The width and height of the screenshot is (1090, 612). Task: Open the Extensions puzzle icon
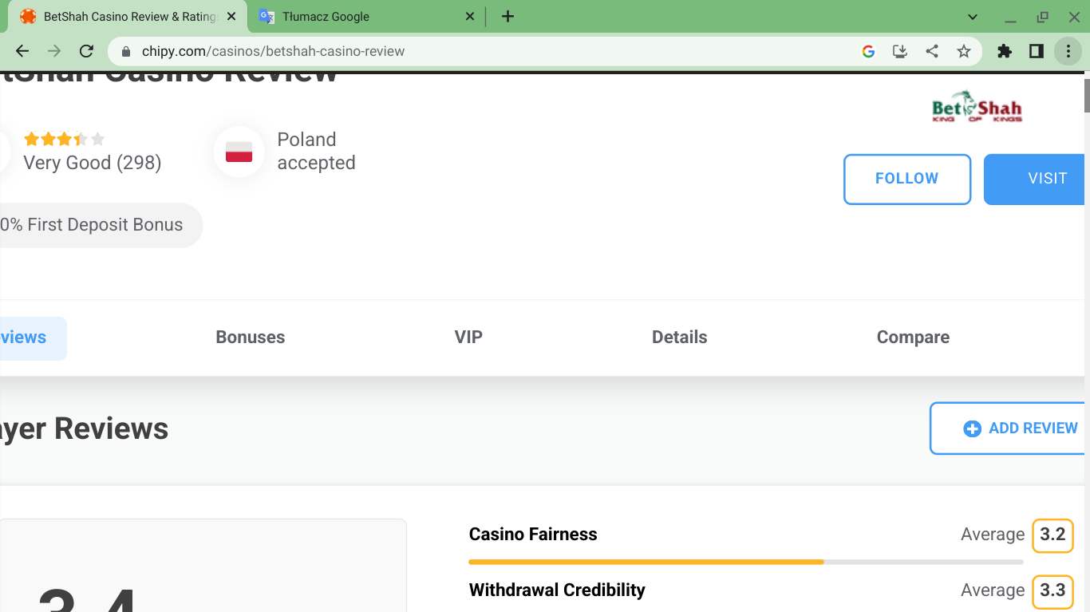point(1005,51)
